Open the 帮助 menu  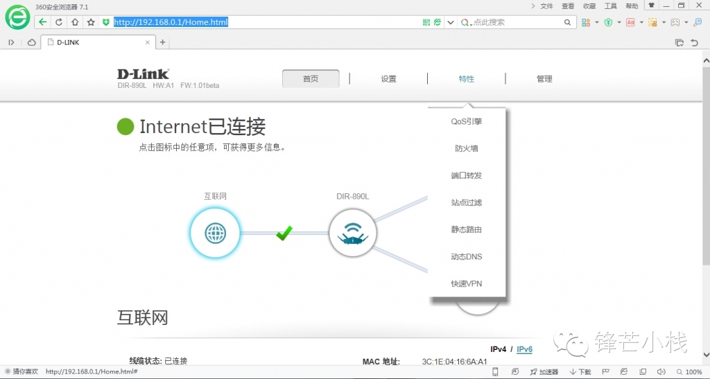632,6
